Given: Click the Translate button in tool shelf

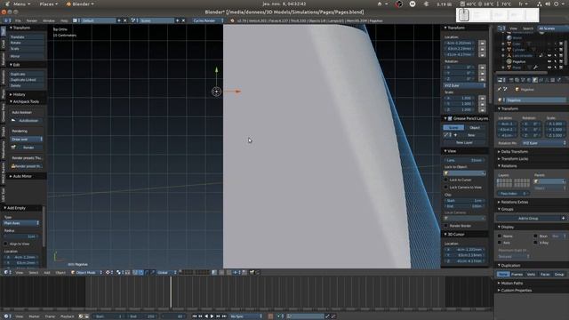Looking at the screenshot, I should click(x=27, y=37).
